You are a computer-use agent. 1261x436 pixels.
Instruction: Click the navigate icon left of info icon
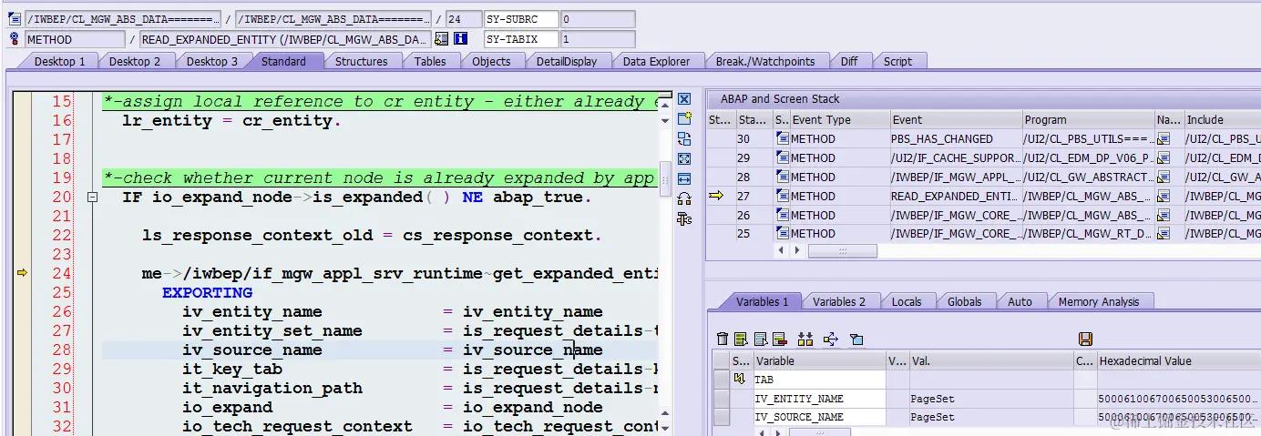coord(442,39)
